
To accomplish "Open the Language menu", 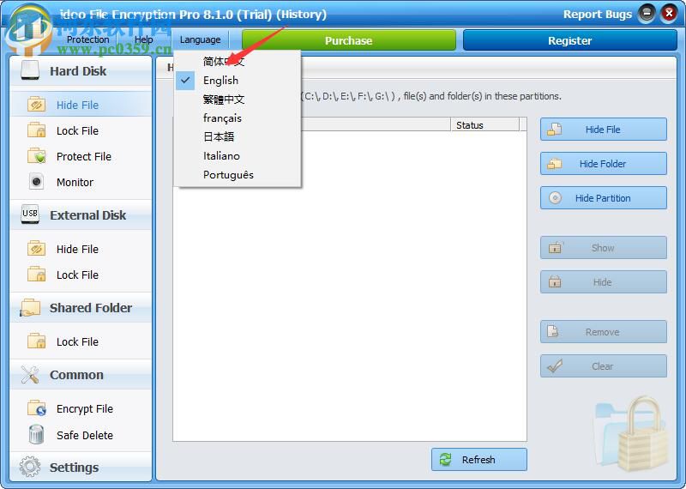I will (x=201, y=39).
